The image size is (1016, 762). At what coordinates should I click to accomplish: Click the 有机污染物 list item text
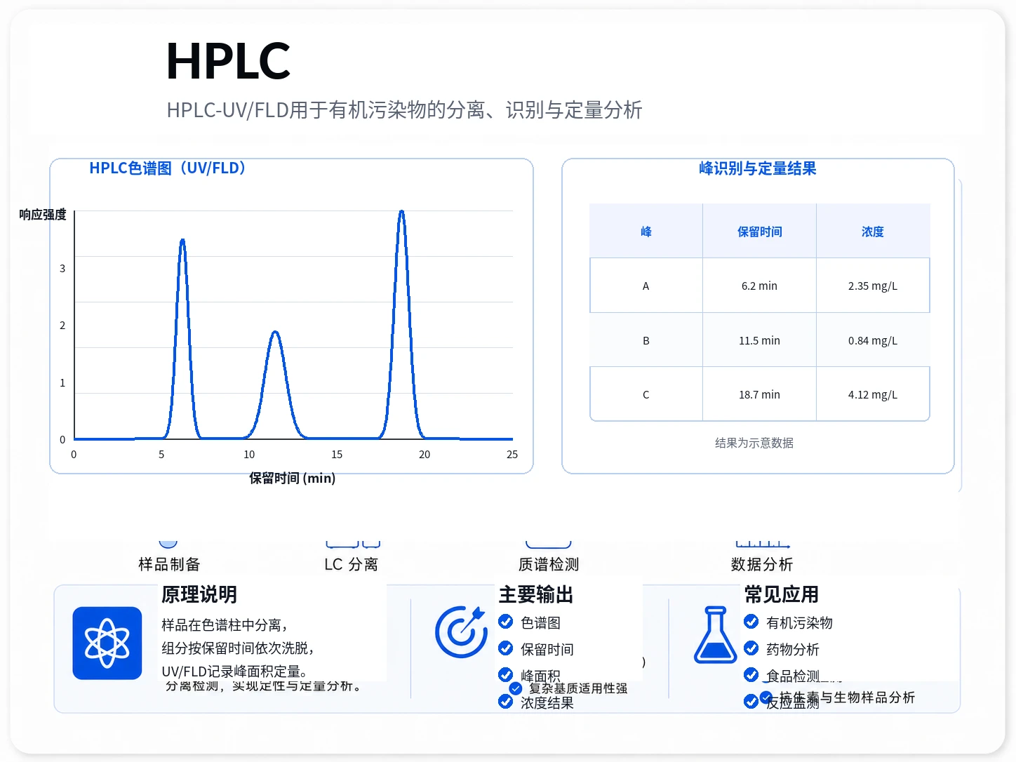pos(799,622)
